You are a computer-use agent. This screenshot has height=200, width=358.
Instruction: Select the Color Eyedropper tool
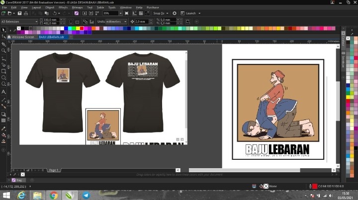(3, 129)
